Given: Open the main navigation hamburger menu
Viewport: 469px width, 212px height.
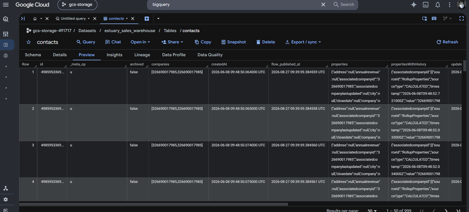Looking at the screenshot, I should [5, 5].
